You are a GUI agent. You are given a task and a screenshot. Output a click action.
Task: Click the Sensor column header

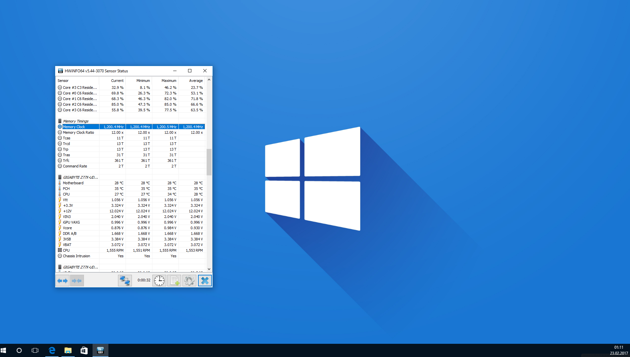(x=77, y=81)
